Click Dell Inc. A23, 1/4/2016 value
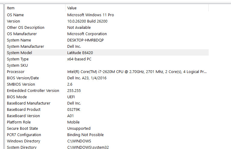Viewport: 231px width, 149px height. [87, 78]
